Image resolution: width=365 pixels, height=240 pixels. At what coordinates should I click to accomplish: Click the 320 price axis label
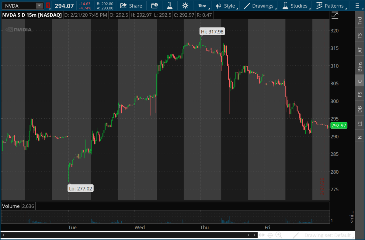(x=335, y=31)
